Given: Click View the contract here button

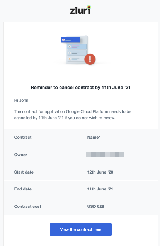Looking at the screenshot, I should click(81, 229).
